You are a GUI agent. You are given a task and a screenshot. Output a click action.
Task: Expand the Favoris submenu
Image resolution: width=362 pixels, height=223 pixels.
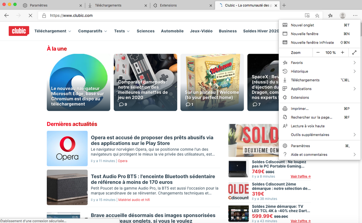pos(320,63)
